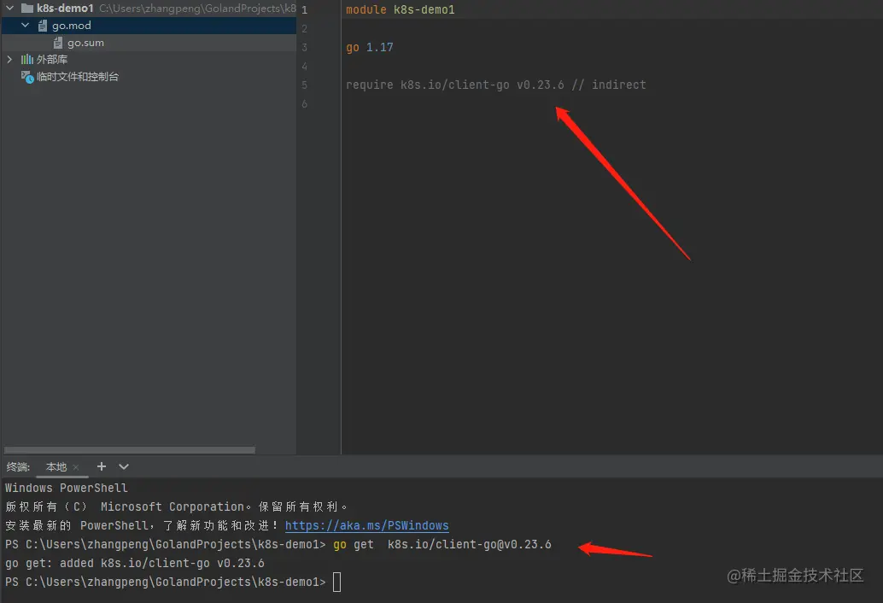This screenshot has width=883, height=603.
Task: Click the project tree horizontal scrollbar
Action: click(x=130, y=450)
